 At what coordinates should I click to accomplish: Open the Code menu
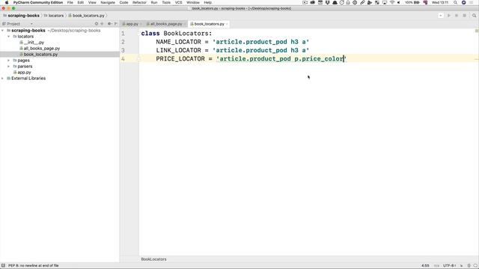pyautogui.click(x=123, y=2)
